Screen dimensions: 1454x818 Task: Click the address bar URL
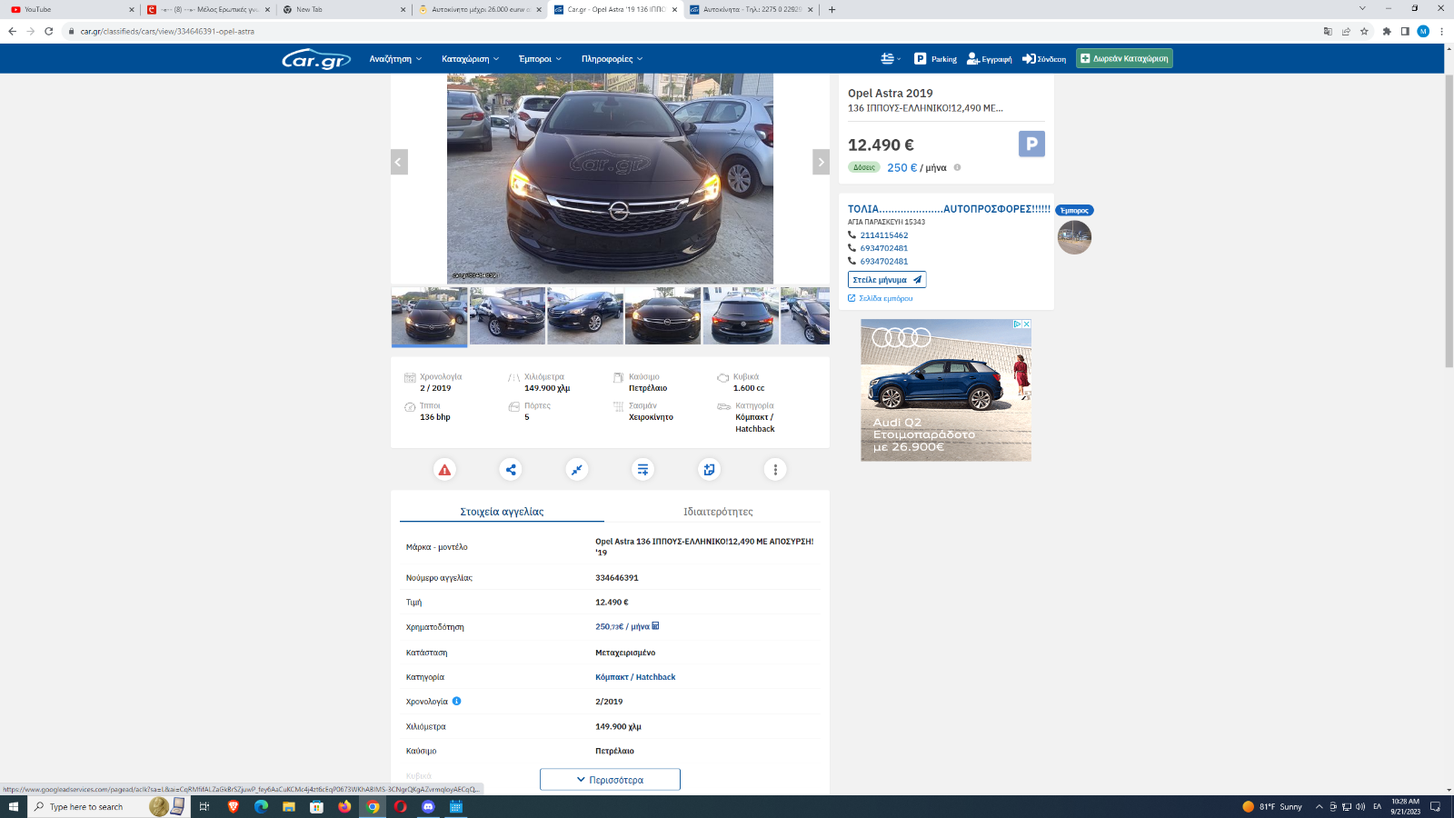tap(167, 31)
